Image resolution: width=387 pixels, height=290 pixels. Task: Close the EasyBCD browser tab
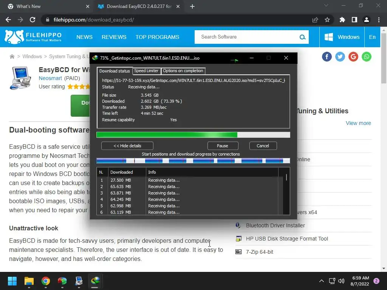tap(178, 6)
